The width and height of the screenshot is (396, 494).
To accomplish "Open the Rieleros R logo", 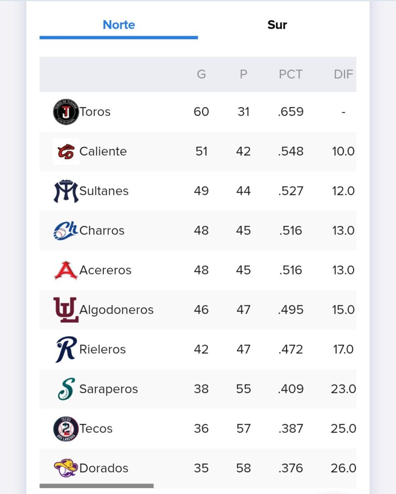I will click(66, 349).
